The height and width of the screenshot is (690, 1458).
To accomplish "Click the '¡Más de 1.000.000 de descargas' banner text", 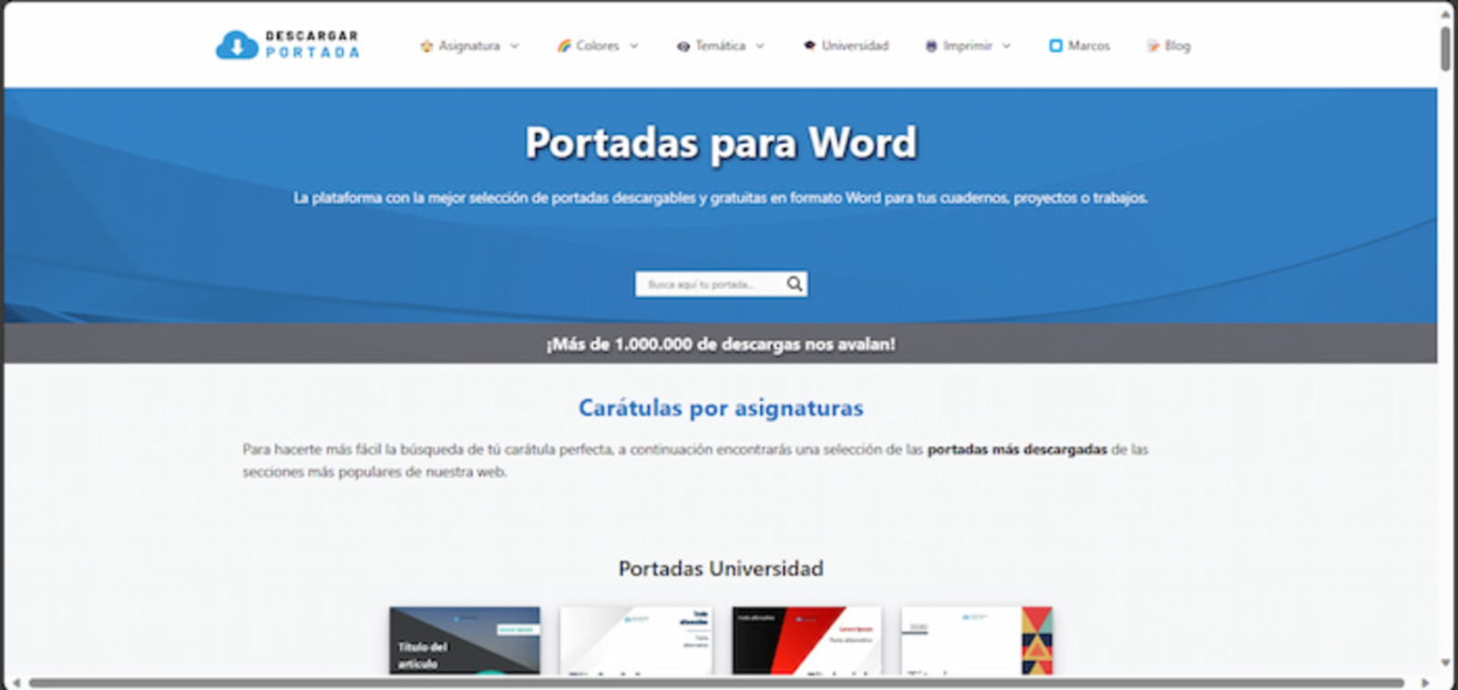I will pos(721,345).
